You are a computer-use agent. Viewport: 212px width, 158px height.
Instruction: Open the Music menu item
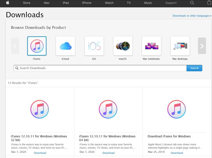click(148, 3)
